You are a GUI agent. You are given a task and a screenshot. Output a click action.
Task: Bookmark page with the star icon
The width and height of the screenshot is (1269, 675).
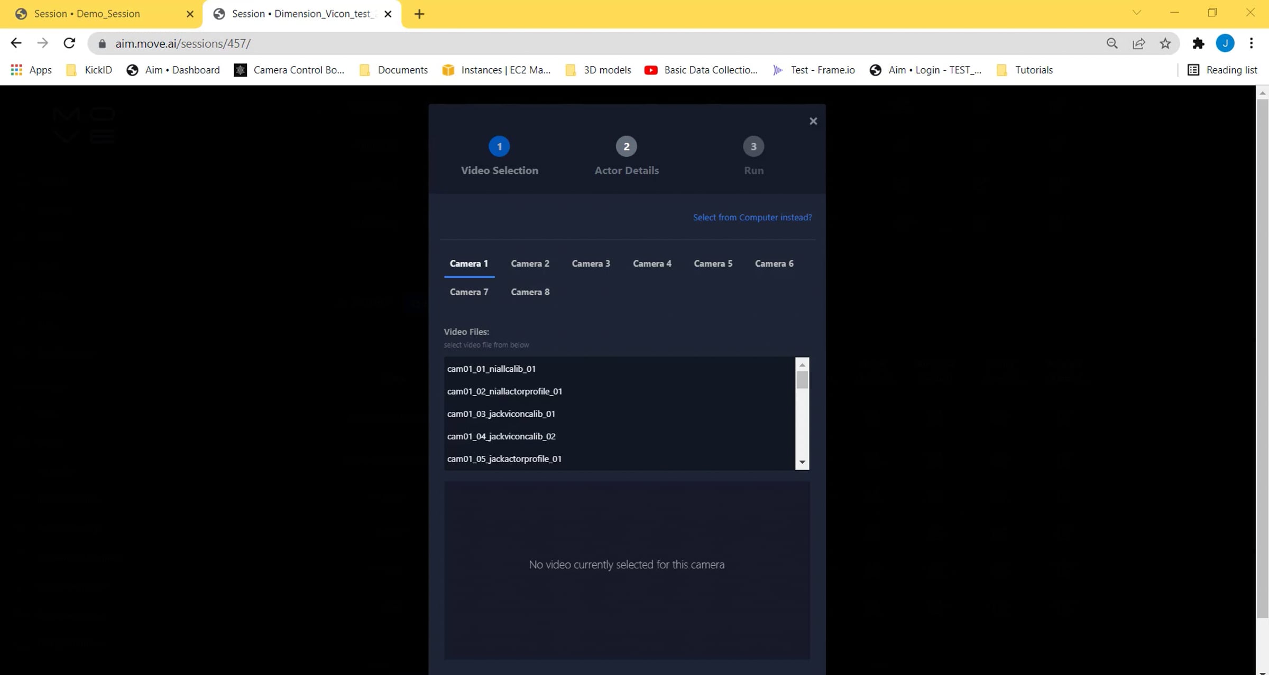[1165, 43]
